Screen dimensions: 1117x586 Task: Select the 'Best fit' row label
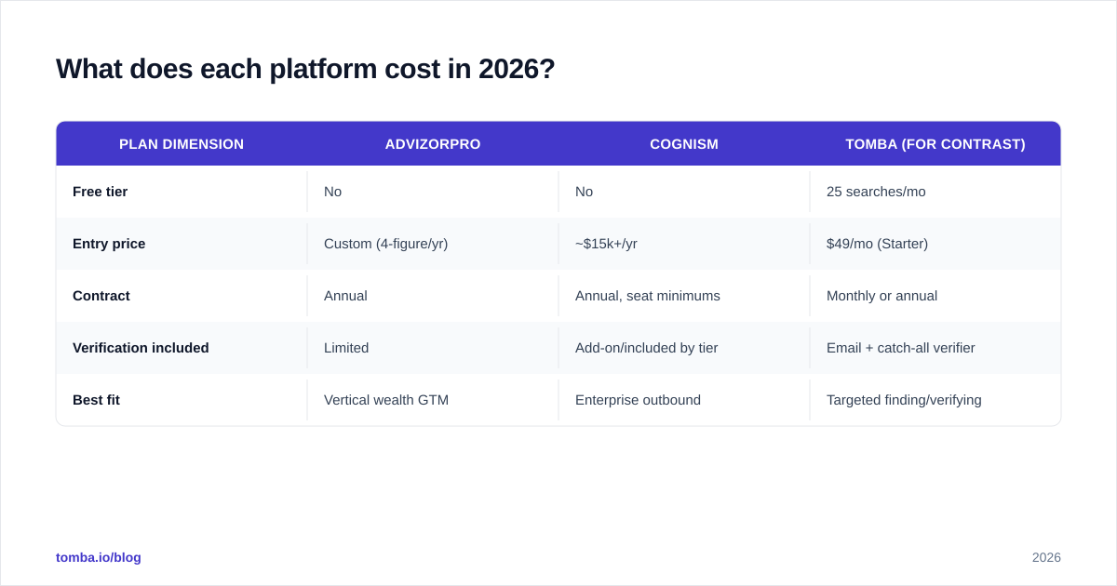click(x=96, y=400)
